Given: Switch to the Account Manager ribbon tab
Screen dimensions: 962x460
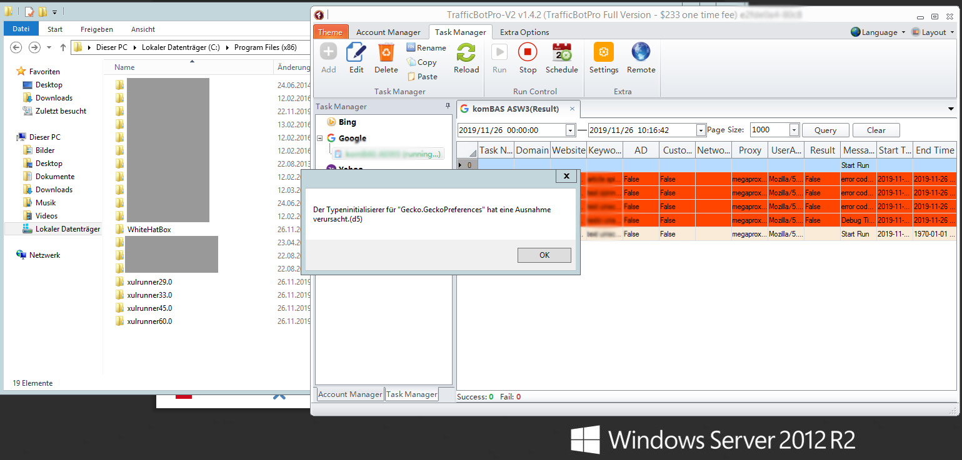Looking at the screenshot, I should click(388, 32).
